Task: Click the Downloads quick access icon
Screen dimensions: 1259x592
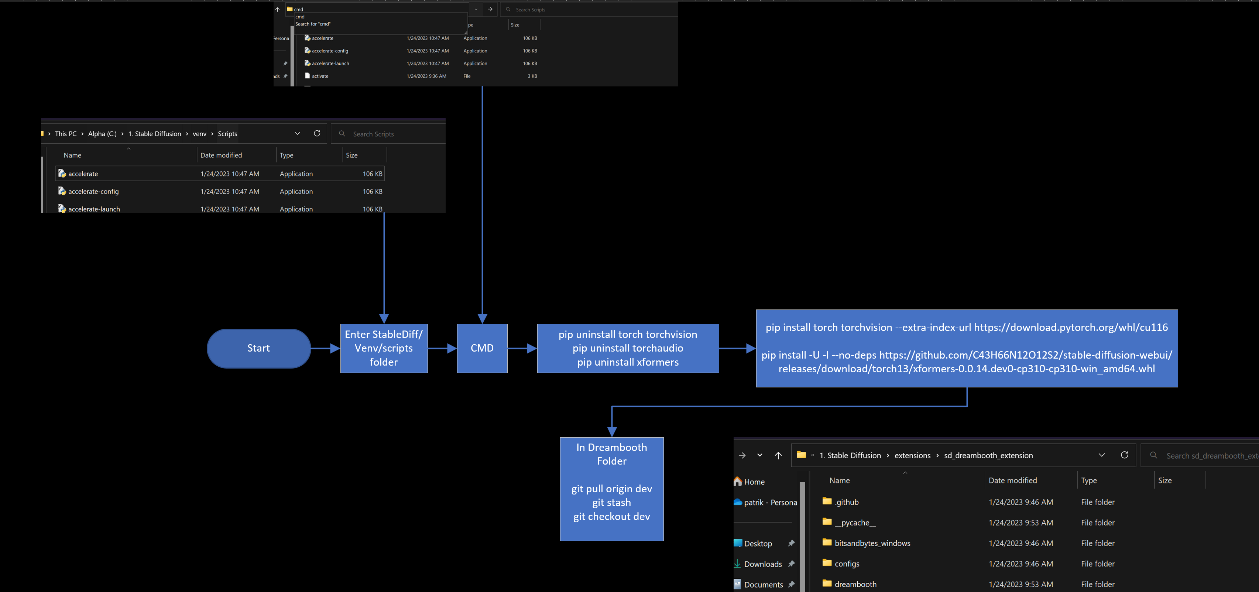Action: (x=738, y=564)
